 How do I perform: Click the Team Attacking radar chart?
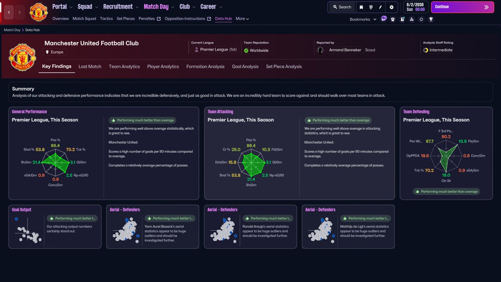[x=251, y=163]
